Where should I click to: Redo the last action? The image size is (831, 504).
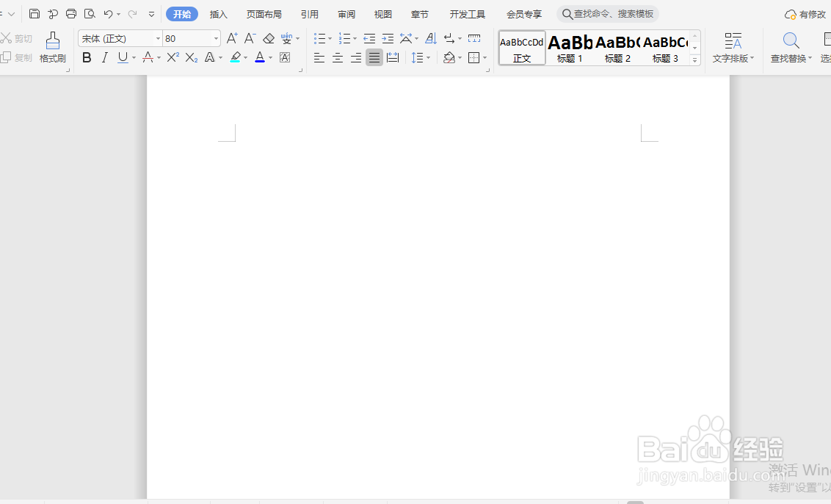(132, 14)
